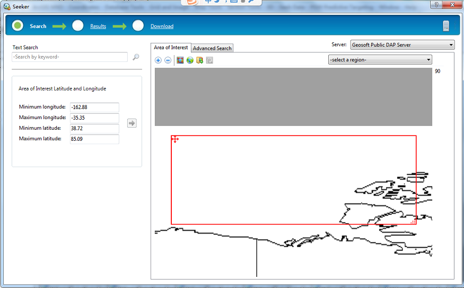Screen dimensions: 464x288
Task: Click the arrow button beside coordinate fields
Action: coord(132,123)
